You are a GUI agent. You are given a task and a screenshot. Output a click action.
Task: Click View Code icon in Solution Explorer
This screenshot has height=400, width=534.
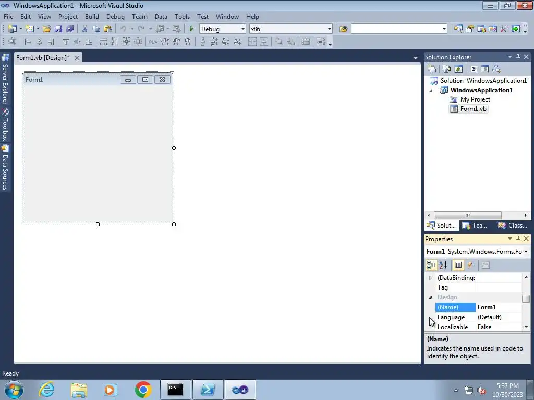click(x=474, y=69)
